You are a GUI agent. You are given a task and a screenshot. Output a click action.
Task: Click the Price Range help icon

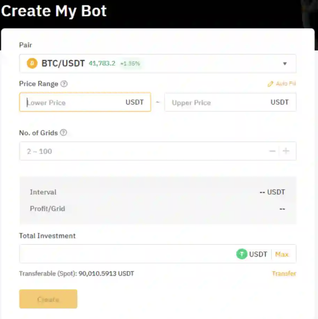tap(64, 84)
